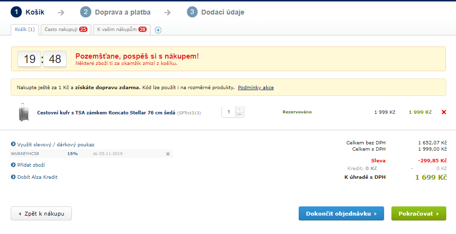Increase the suitcase quantity with the up arrow
Screen dimensions: 456x234
point(239,109)
